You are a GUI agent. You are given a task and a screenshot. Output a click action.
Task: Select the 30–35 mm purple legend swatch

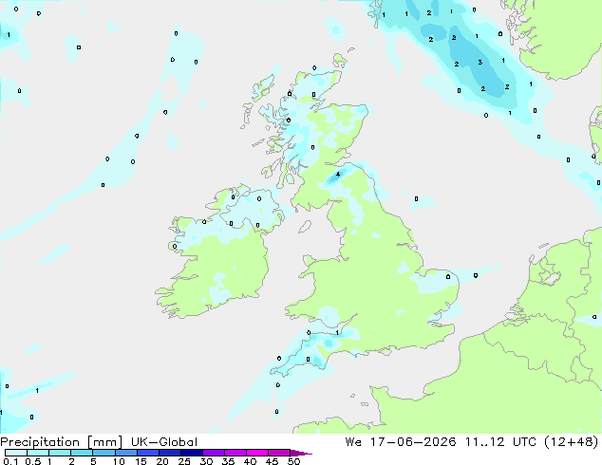tap(214, 453)
